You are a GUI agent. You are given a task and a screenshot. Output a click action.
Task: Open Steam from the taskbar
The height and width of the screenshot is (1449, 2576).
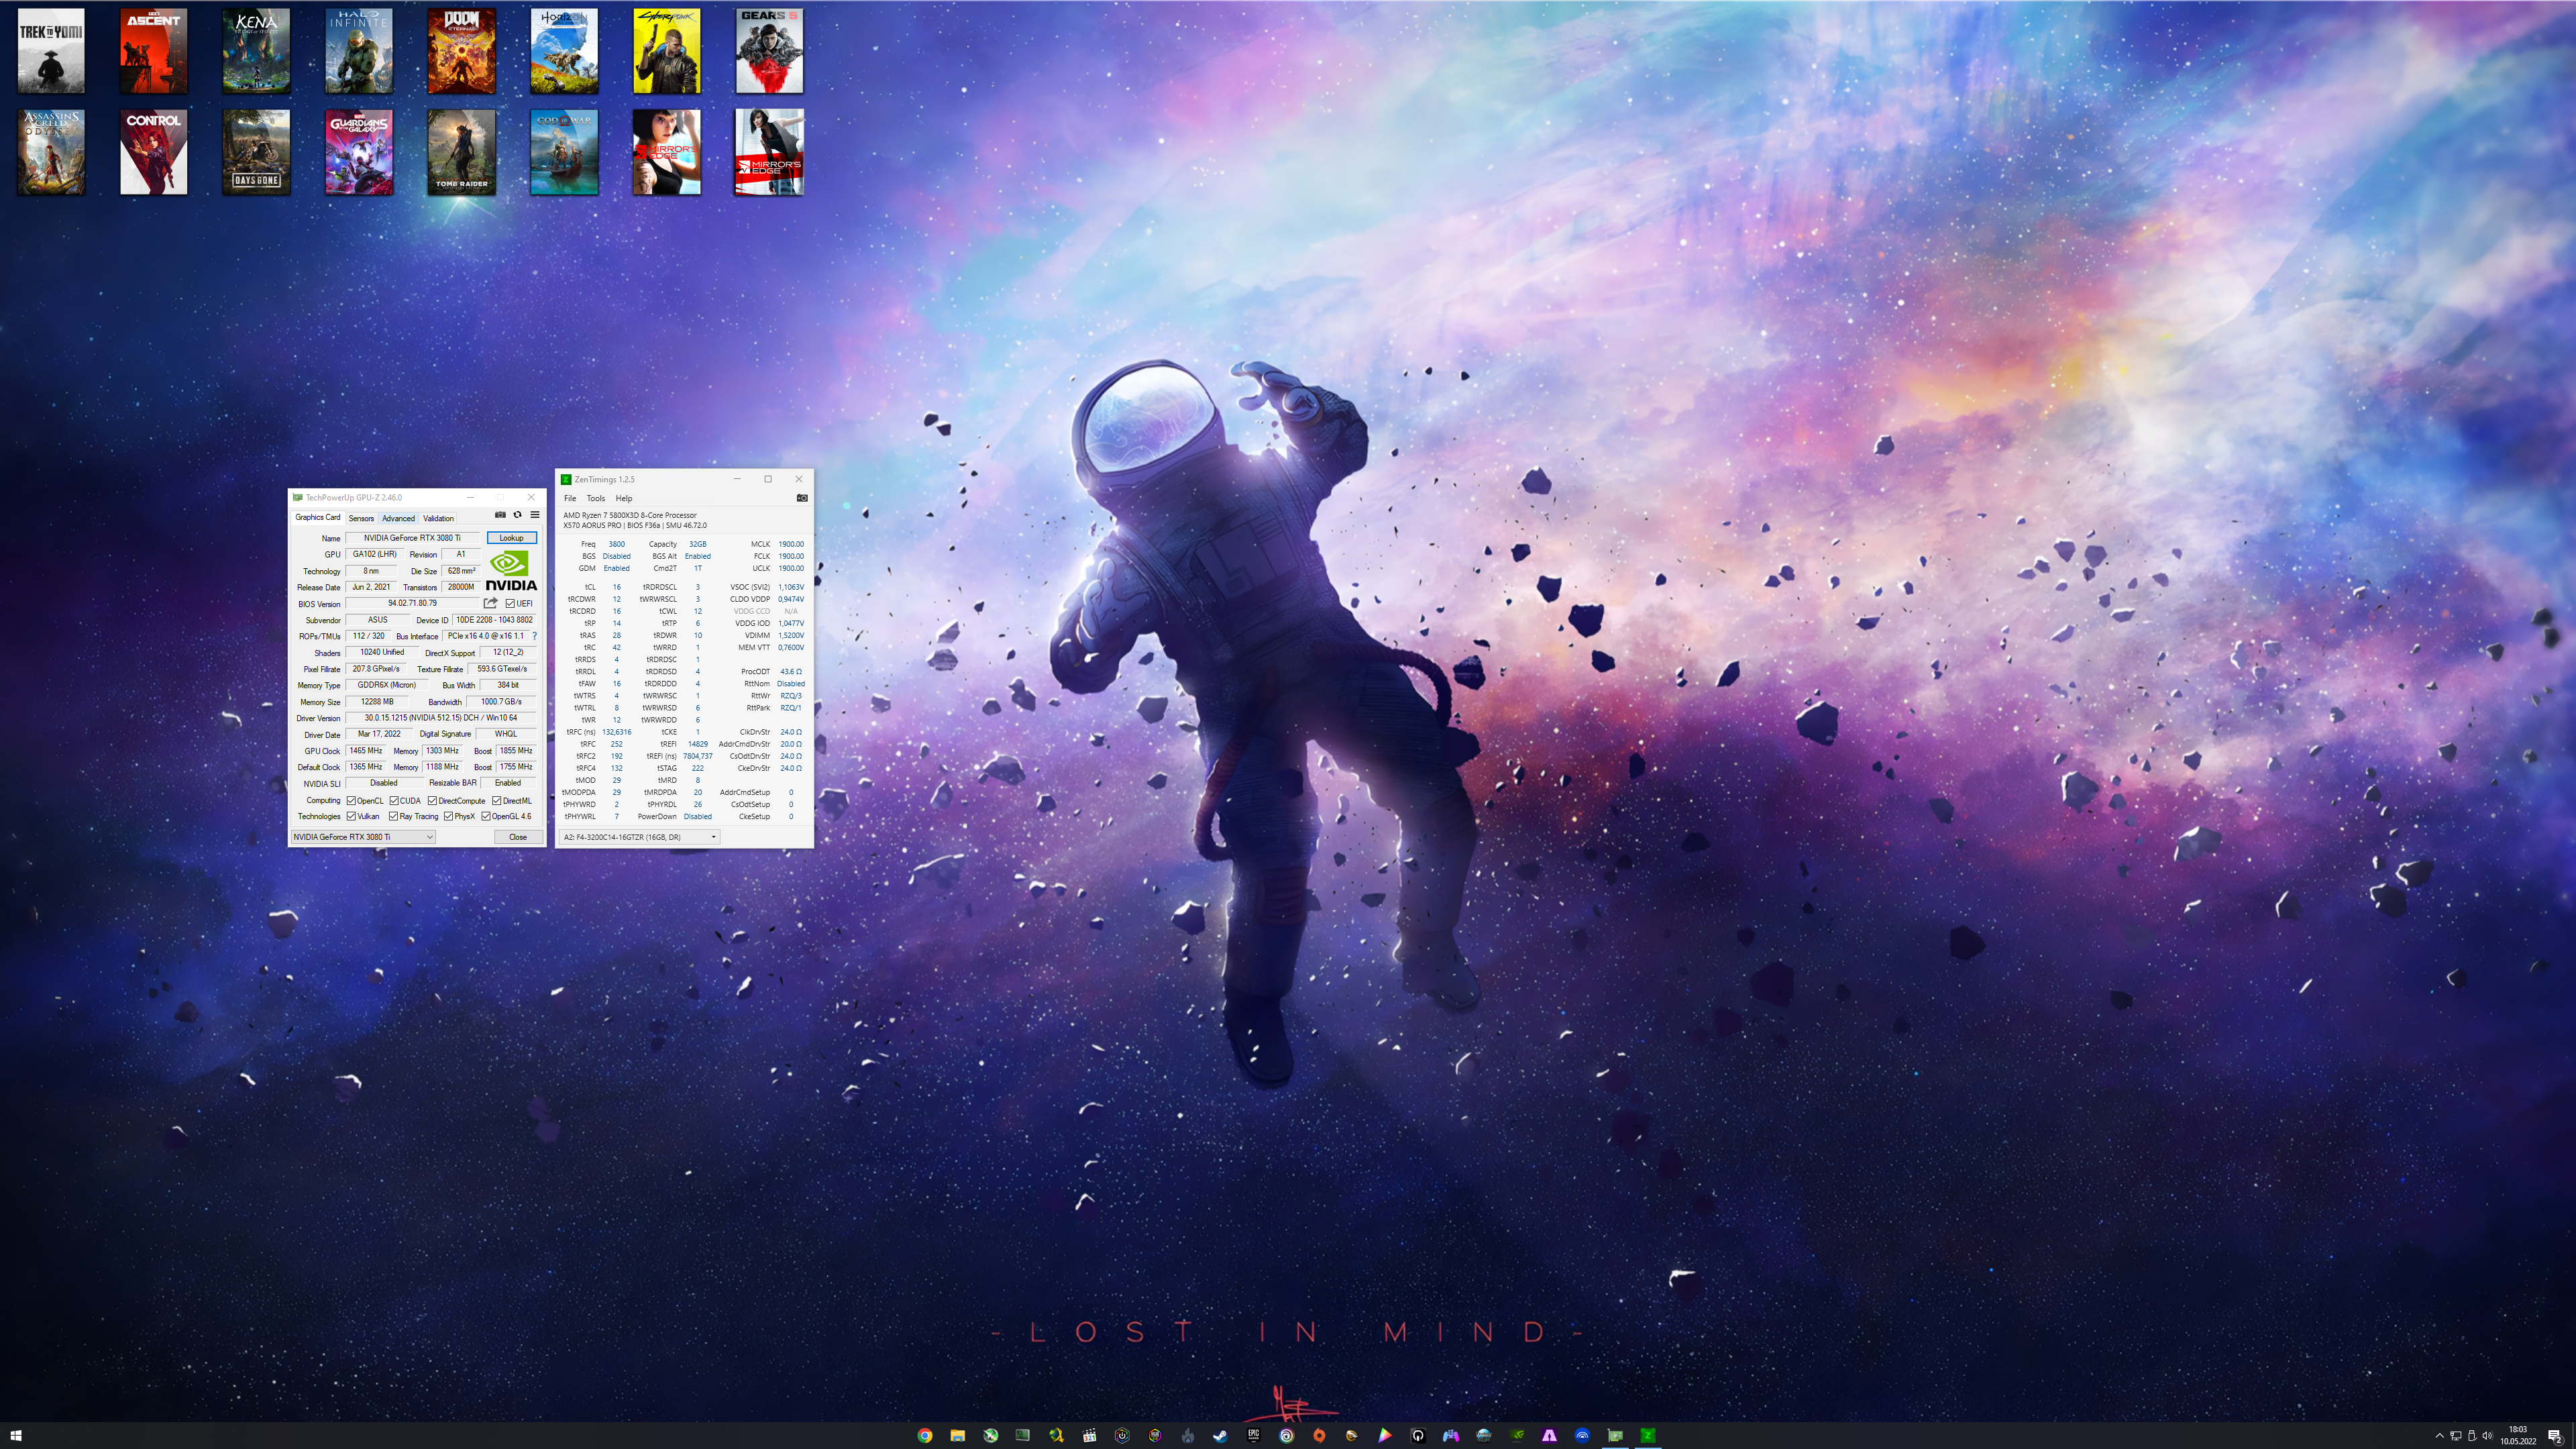tap(1220, 1435)
